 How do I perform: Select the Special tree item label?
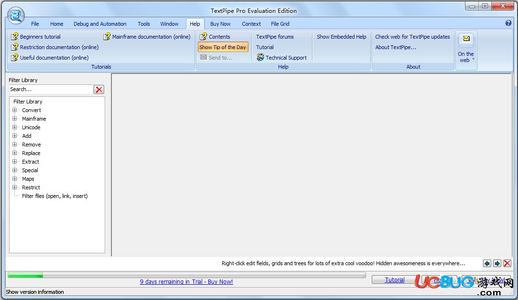coord(30,170)
